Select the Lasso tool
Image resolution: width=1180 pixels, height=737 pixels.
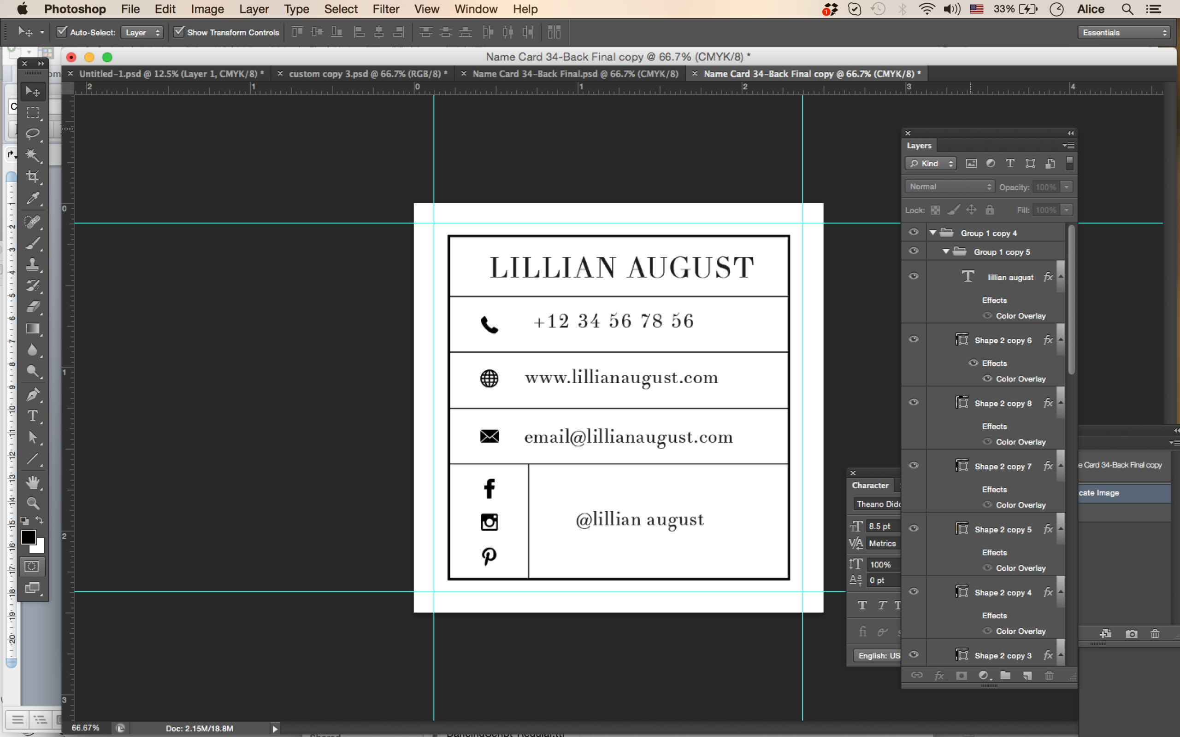click(x=33, y=134)
